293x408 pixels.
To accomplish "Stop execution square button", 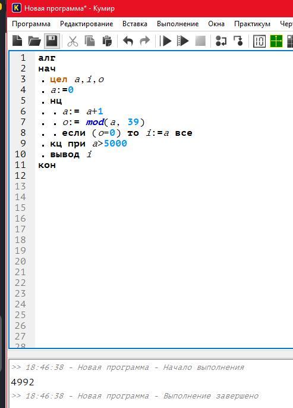I will (200, 41).
